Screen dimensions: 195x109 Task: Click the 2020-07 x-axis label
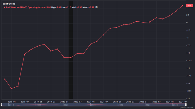click(77, 102)
